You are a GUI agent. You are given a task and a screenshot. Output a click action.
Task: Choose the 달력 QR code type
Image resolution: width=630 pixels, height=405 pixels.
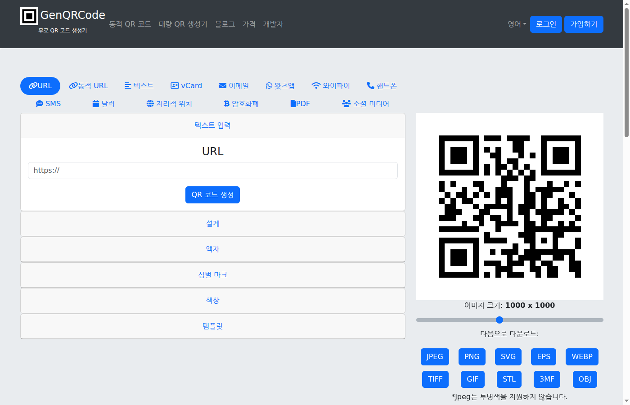[x=103, y=103]
